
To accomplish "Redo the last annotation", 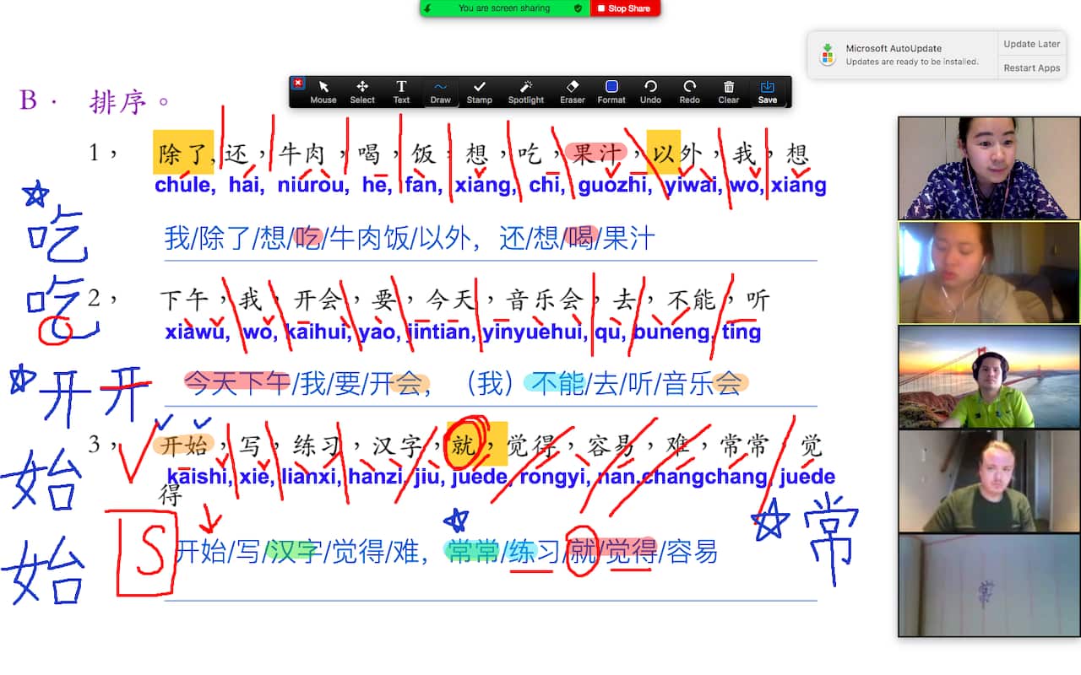I will pos(689,91).
